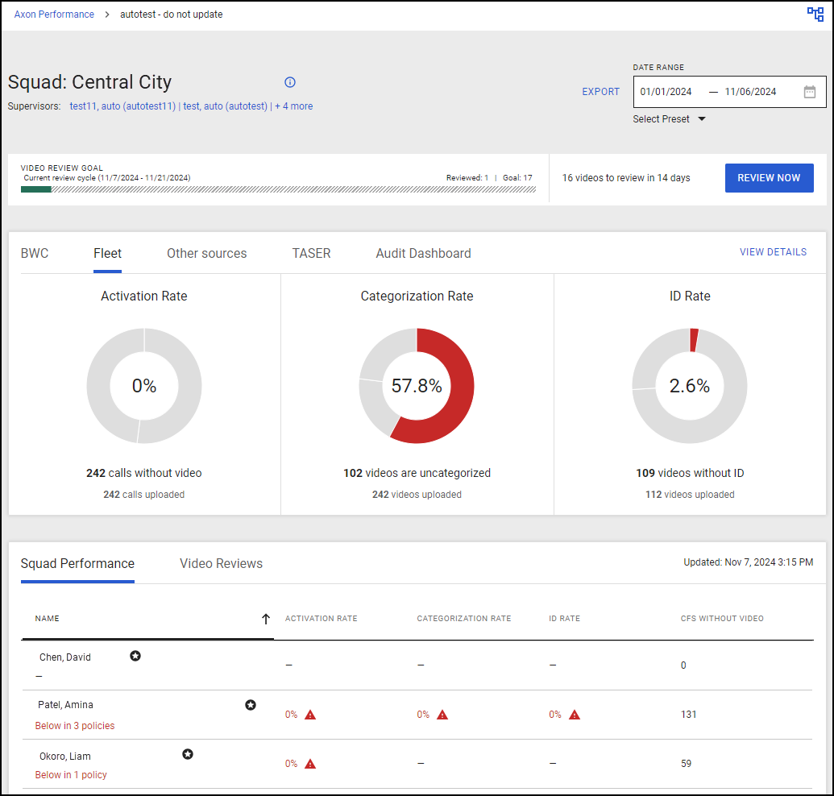Open the Audit Dashboard tab
The image size is (834, 796).
click(423, 253)
